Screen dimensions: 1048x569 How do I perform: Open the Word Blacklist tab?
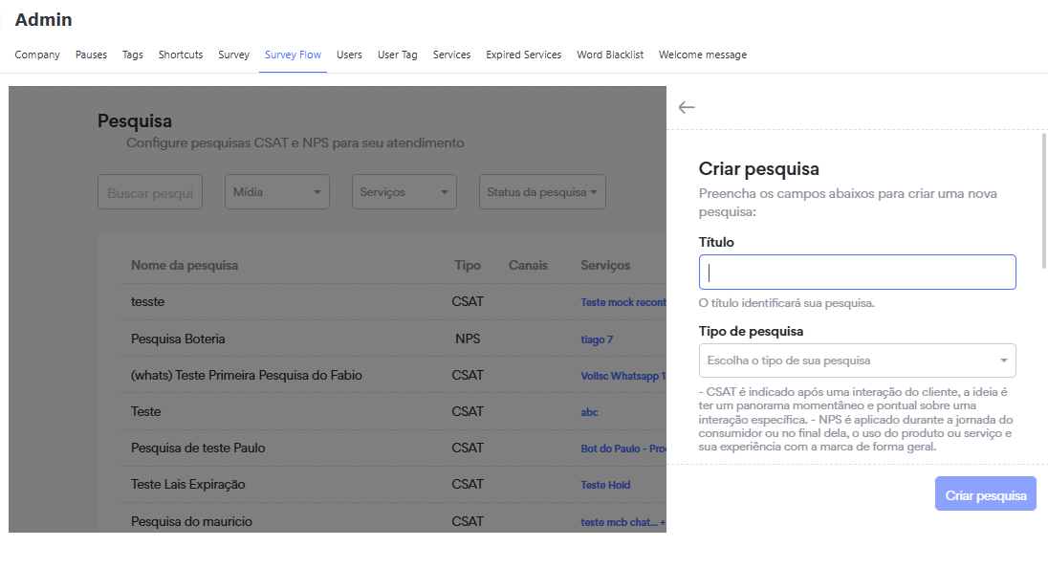click(x=610, y=55)
